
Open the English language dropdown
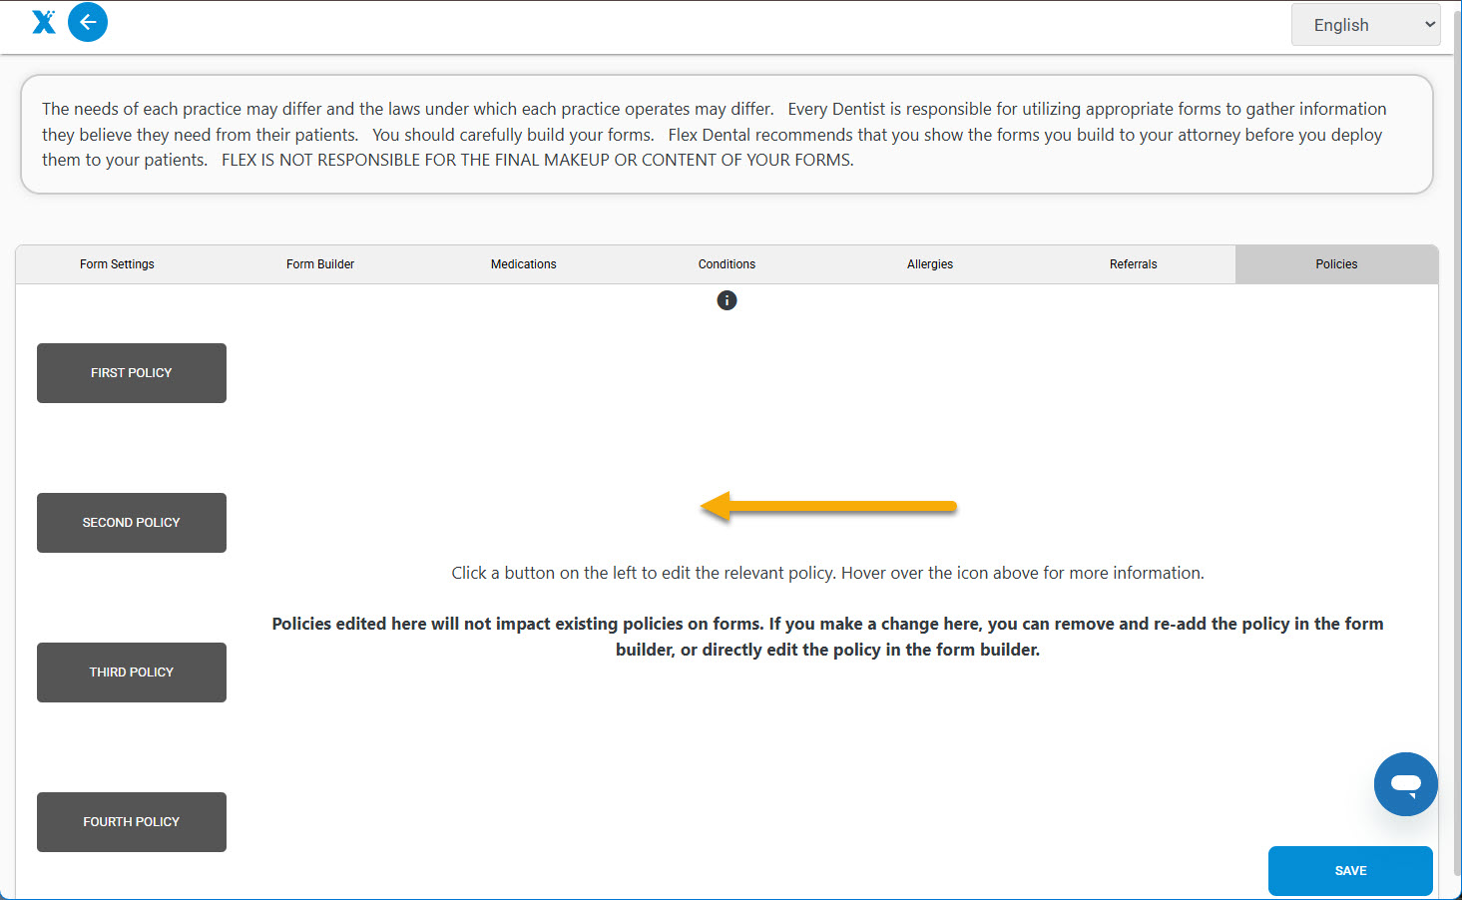coord(1365,25)
